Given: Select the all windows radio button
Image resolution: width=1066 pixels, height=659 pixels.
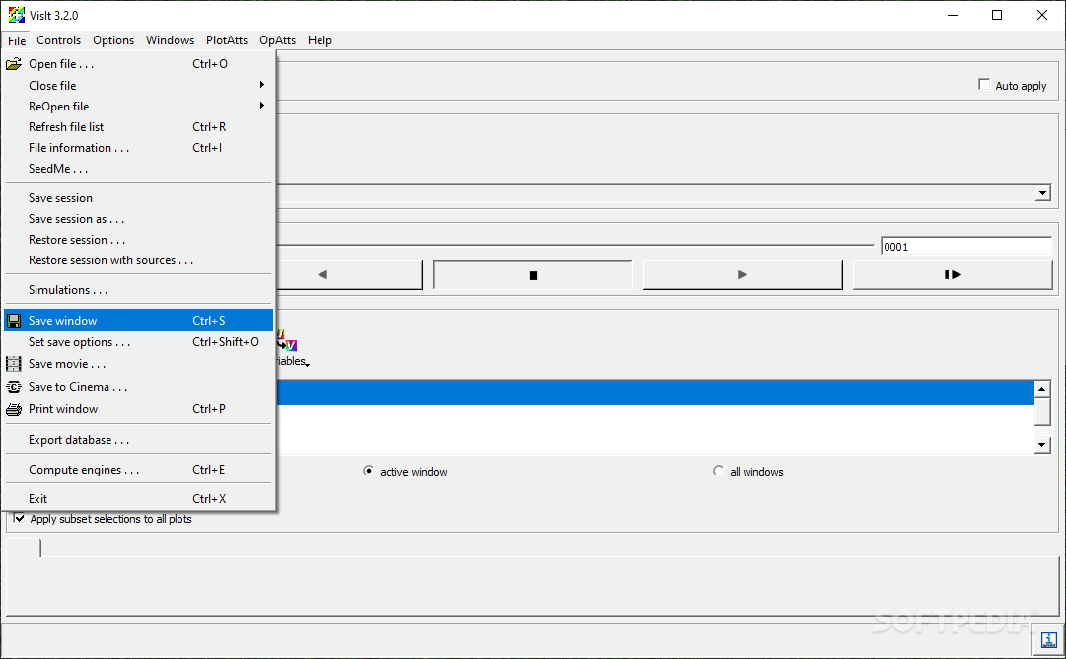Looking at the screenshot, I should pos(718,471).
